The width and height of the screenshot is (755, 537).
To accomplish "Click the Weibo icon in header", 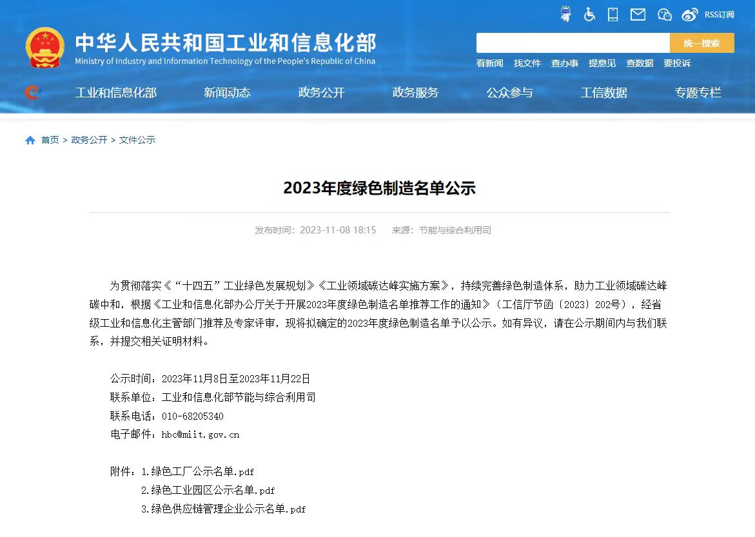I will coord(690,14).
